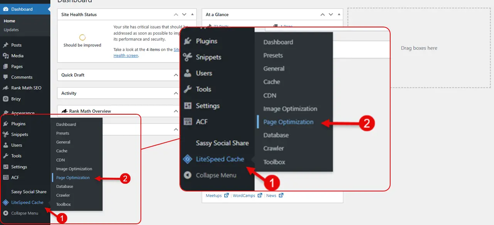
Task: Click the small Settings icon in left sidebar
Action: click(x=6, y=167)
